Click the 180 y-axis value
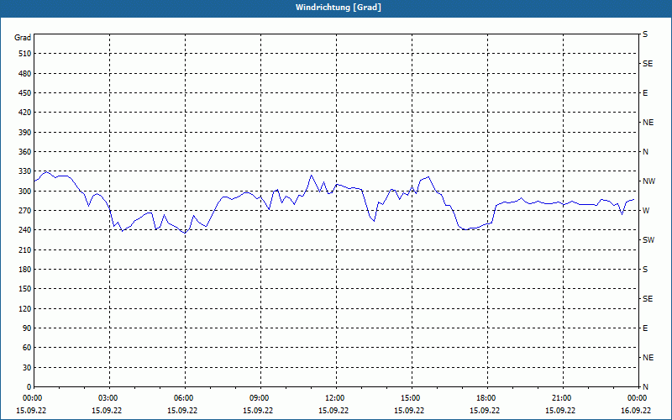The height and width of the screenshot is (420, 672). pyautogui.click(x=24, y=269)
